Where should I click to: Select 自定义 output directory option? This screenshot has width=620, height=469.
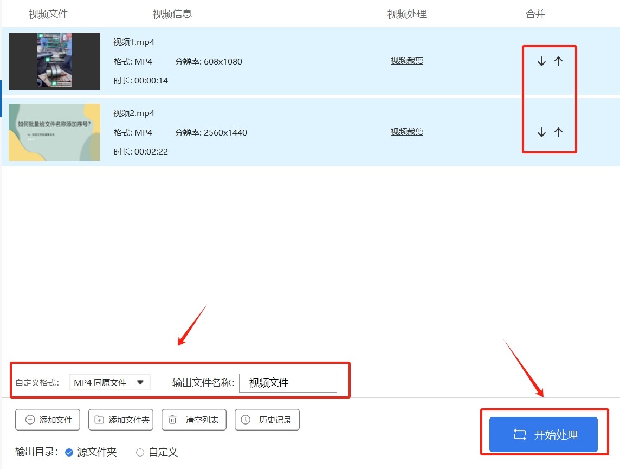coord(140,452)
